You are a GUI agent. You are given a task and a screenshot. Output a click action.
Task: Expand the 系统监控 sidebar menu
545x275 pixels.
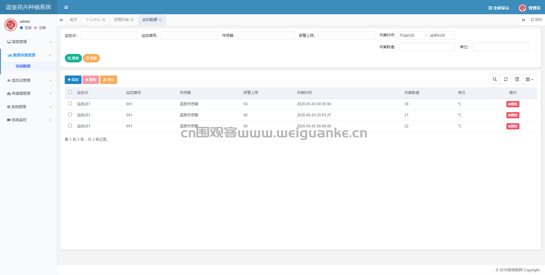[x=28, y=120]
